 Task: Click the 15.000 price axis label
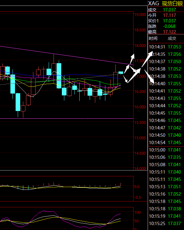140,138
